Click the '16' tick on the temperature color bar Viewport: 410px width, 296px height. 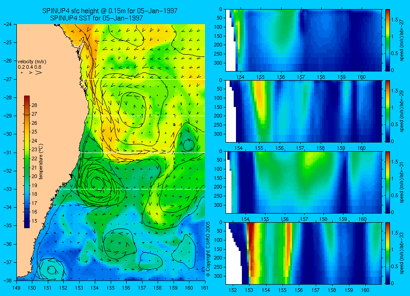(35, 212)
